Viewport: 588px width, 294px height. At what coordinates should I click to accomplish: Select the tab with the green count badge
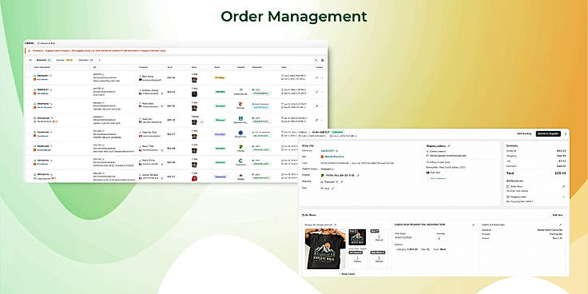(x=43, y=60)
